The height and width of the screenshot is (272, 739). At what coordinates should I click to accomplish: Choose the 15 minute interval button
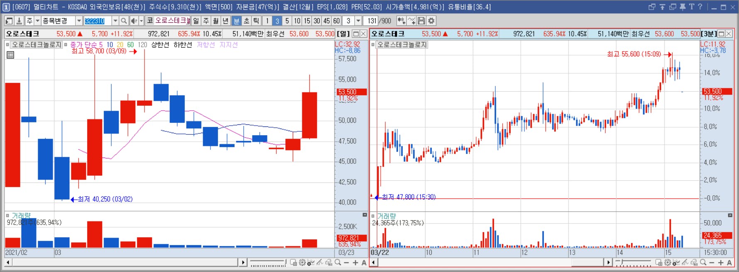click(307, 21)
